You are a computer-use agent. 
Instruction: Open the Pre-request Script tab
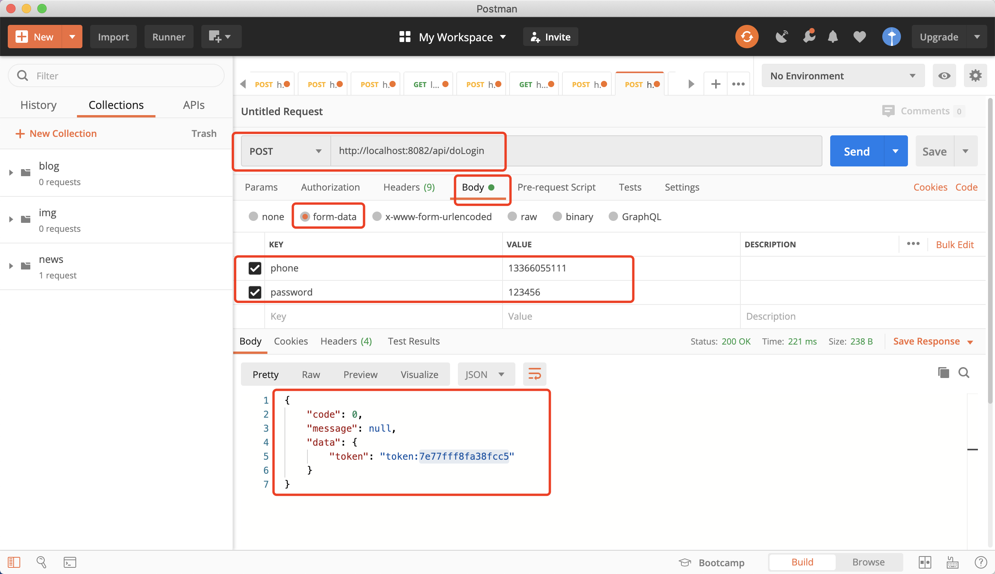coord(556,187)
